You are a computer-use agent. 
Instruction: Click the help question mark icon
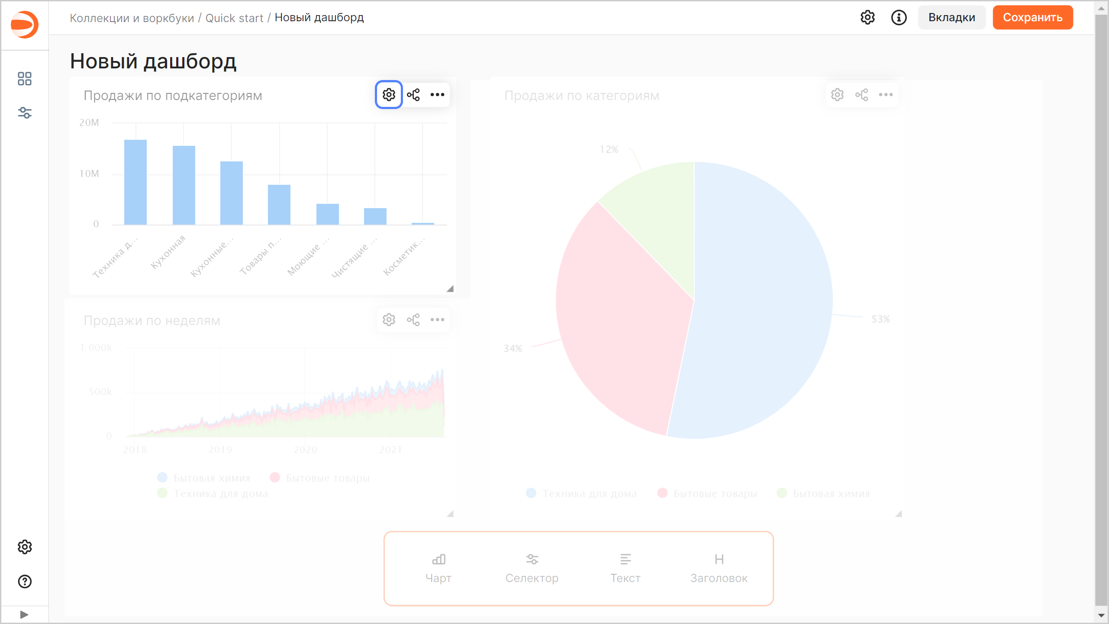coord(25,582)
